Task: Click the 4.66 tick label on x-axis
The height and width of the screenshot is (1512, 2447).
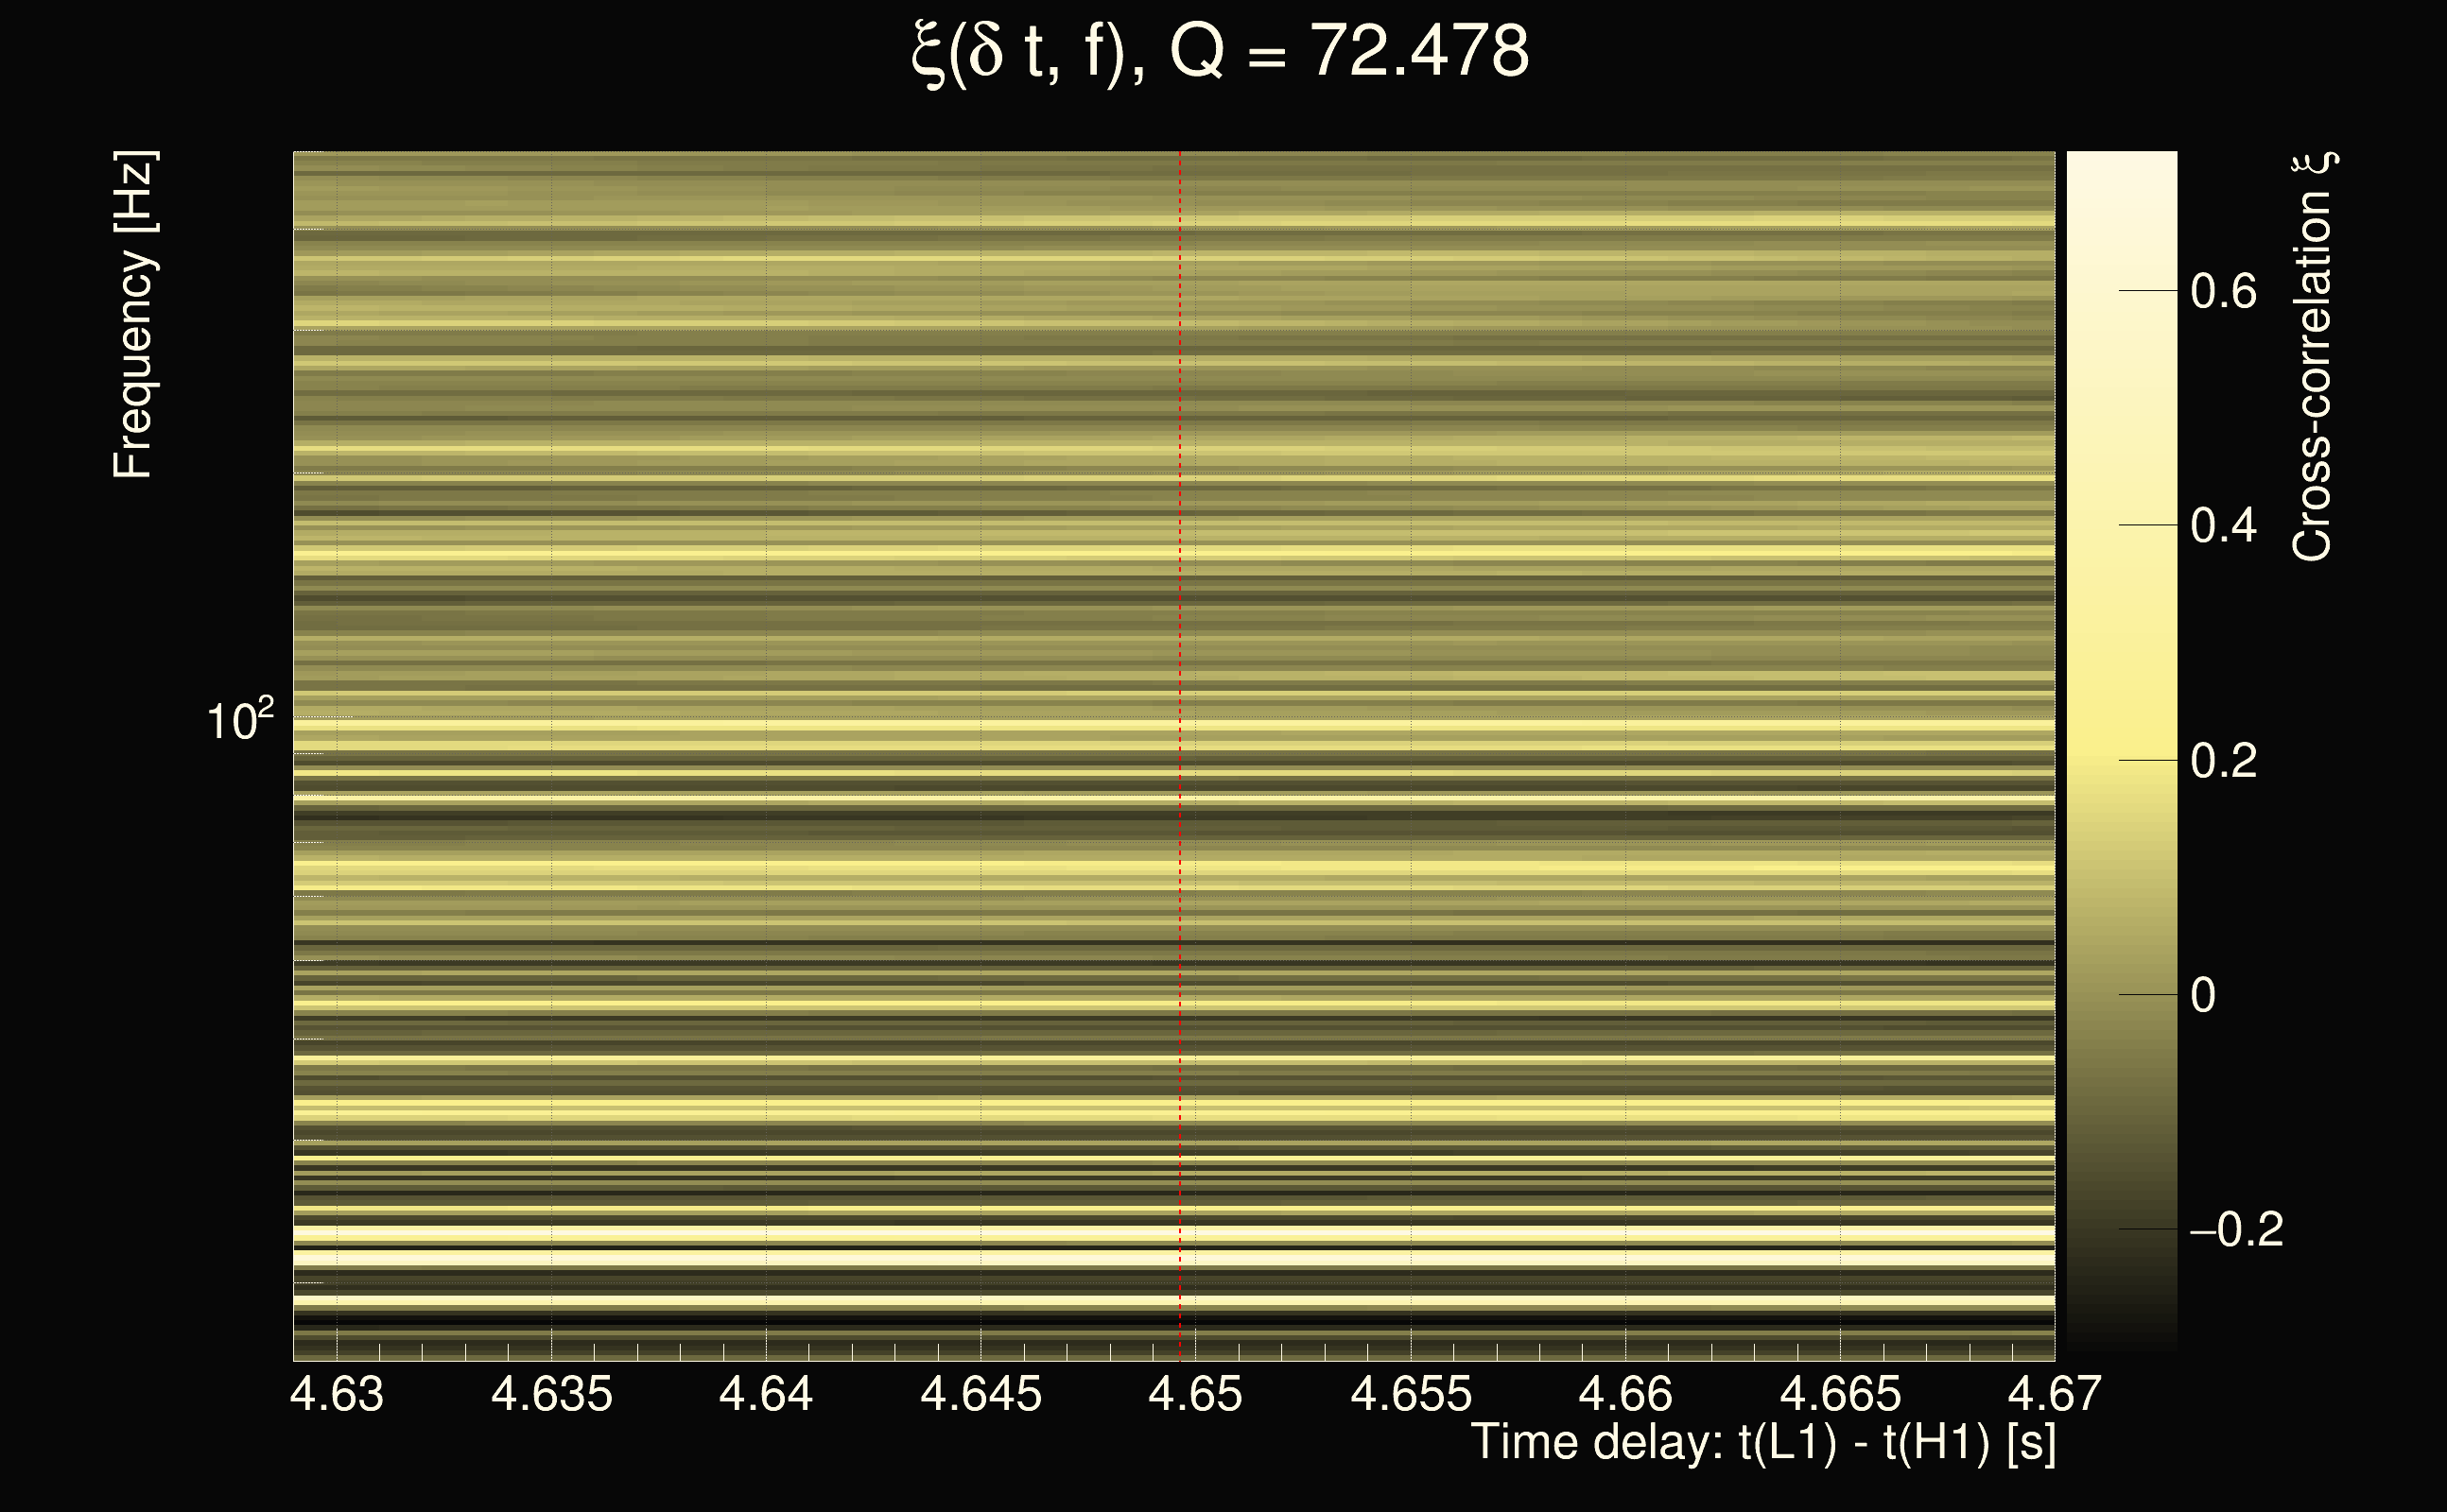Action: pos(1624,1394)
